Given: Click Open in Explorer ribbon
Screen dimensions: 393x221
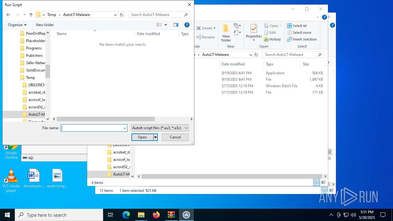Looking at the screenshot, I should point(273,26).
